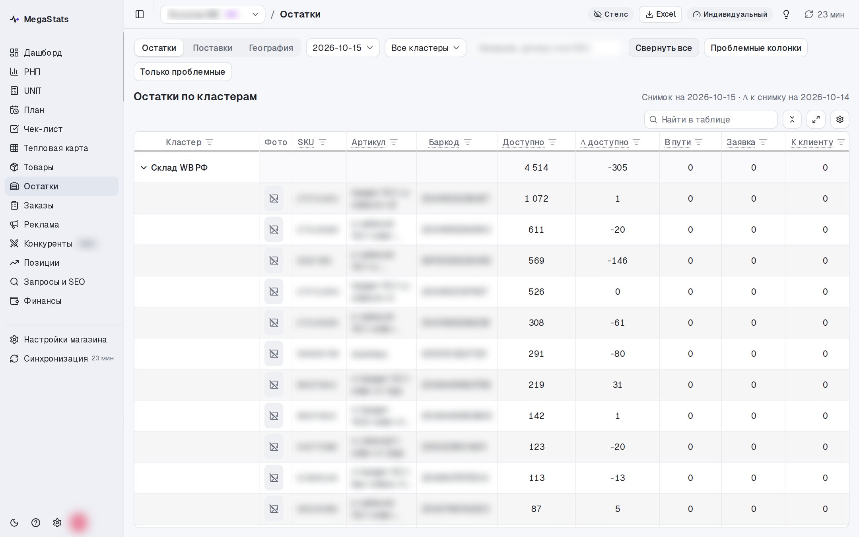
Task: Filter the SKU column
Action: [323, 142]
